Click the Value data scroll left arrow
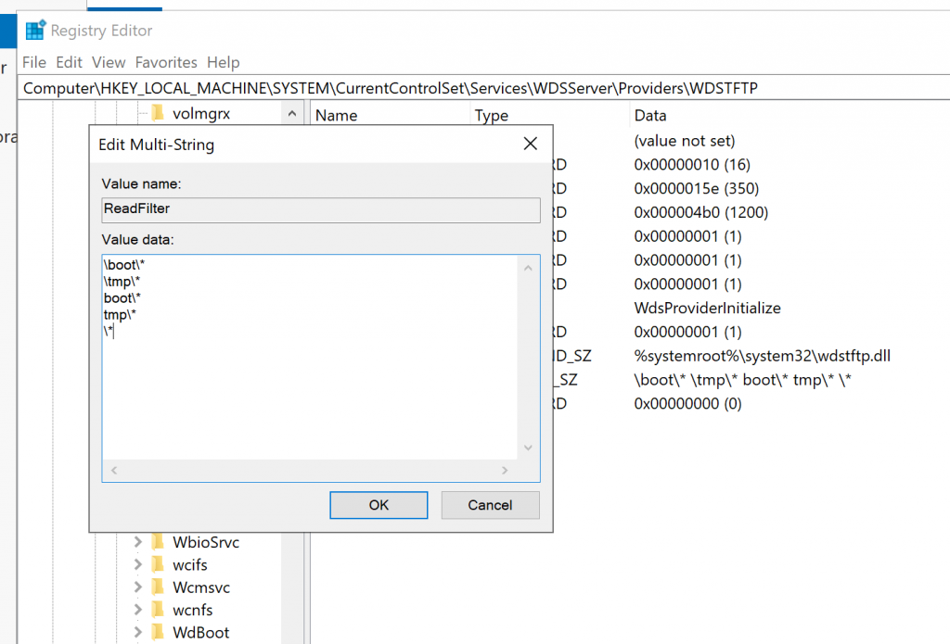This screenshot has height=644, width=950. 114,471
